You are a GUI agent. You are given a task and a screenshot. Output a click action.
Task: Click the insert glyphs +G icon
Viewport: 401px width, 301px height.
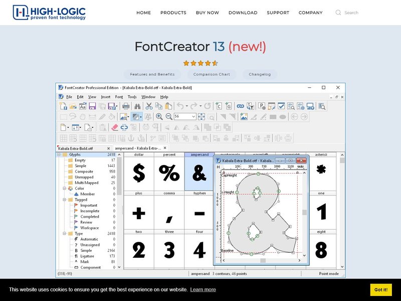[229, 106]
